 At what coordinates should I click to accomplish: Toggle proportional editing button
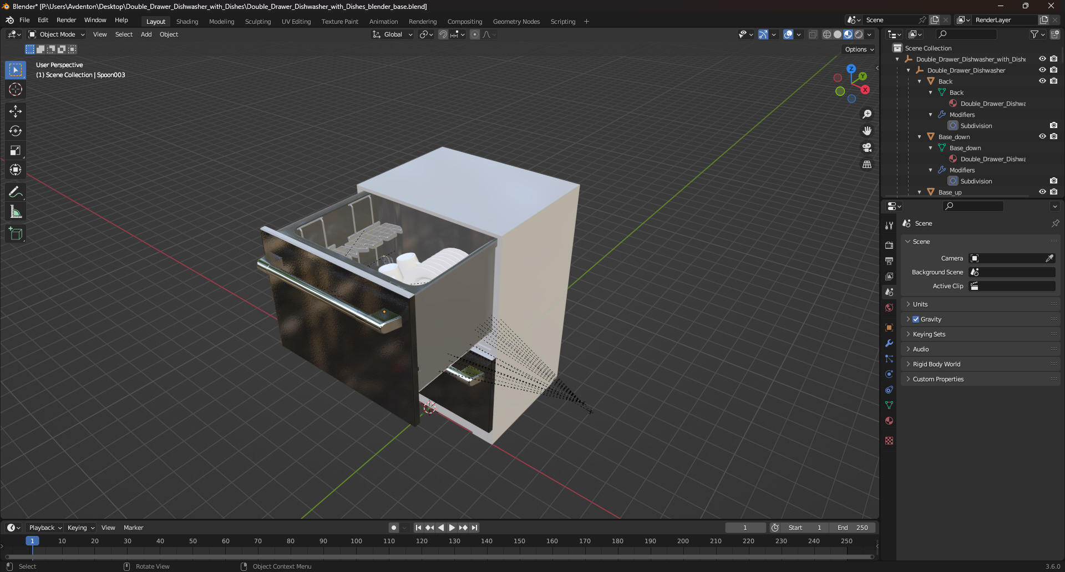point(475,34)
